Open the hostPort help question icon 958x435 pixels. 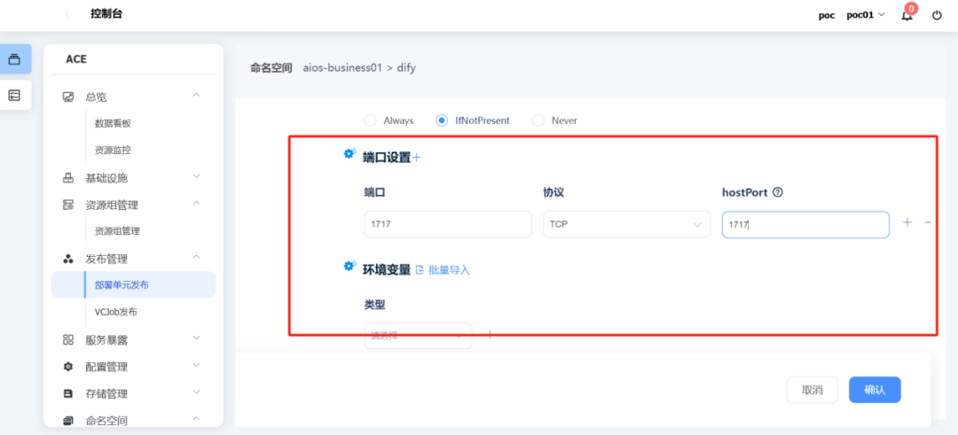click(x=778, y=191)
